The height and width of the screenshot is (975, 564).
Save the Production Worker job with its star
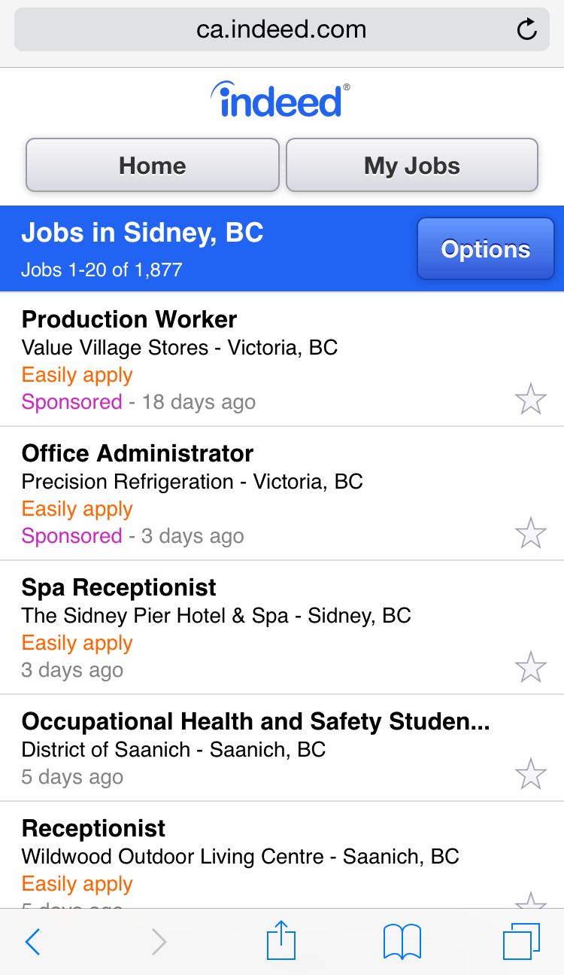(530, 399)
